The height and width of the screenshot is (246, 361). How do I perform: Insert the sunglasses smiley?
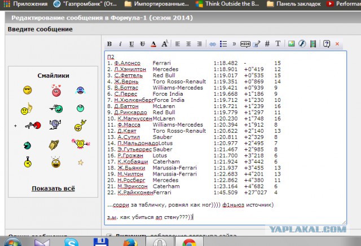click(x=28, y=90)
